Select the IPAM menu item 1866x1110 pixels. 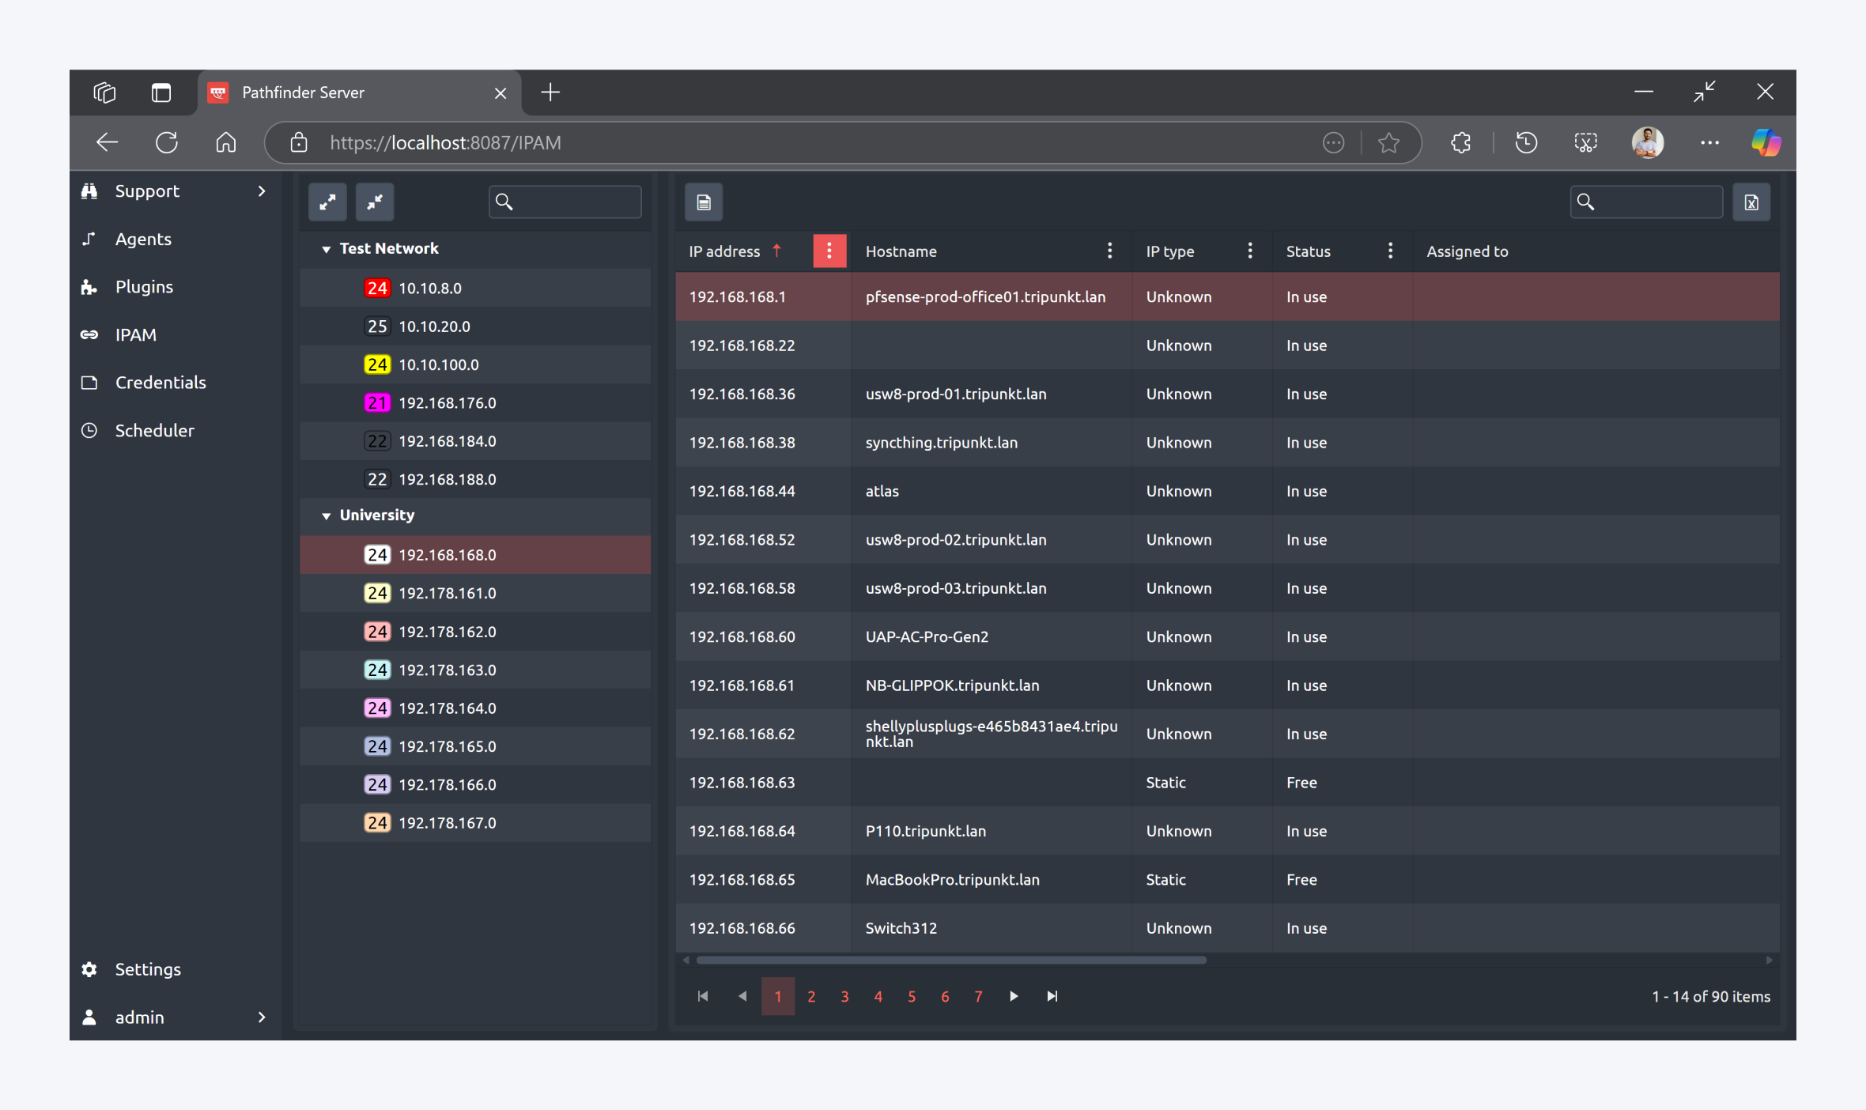(135, 335)
